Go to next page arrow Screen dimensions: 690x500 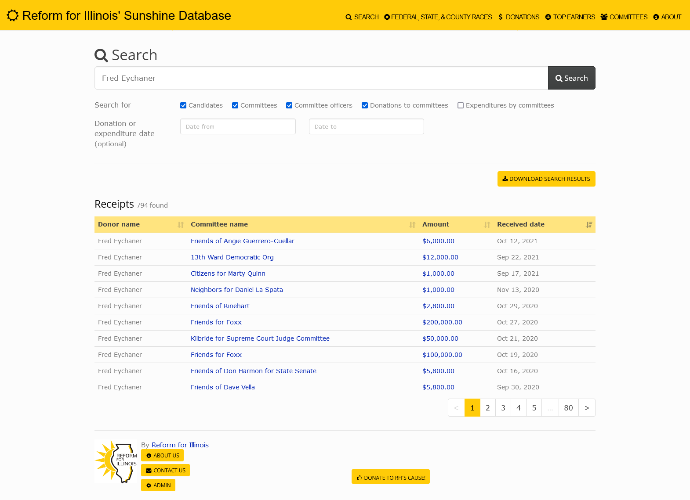tap(587, 408)
